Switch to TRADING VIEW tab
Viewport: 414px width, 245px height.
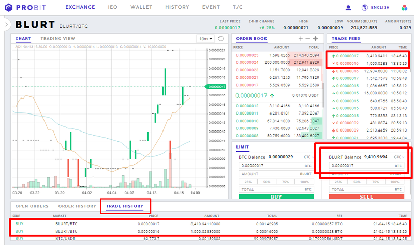(x=58, y=38)
